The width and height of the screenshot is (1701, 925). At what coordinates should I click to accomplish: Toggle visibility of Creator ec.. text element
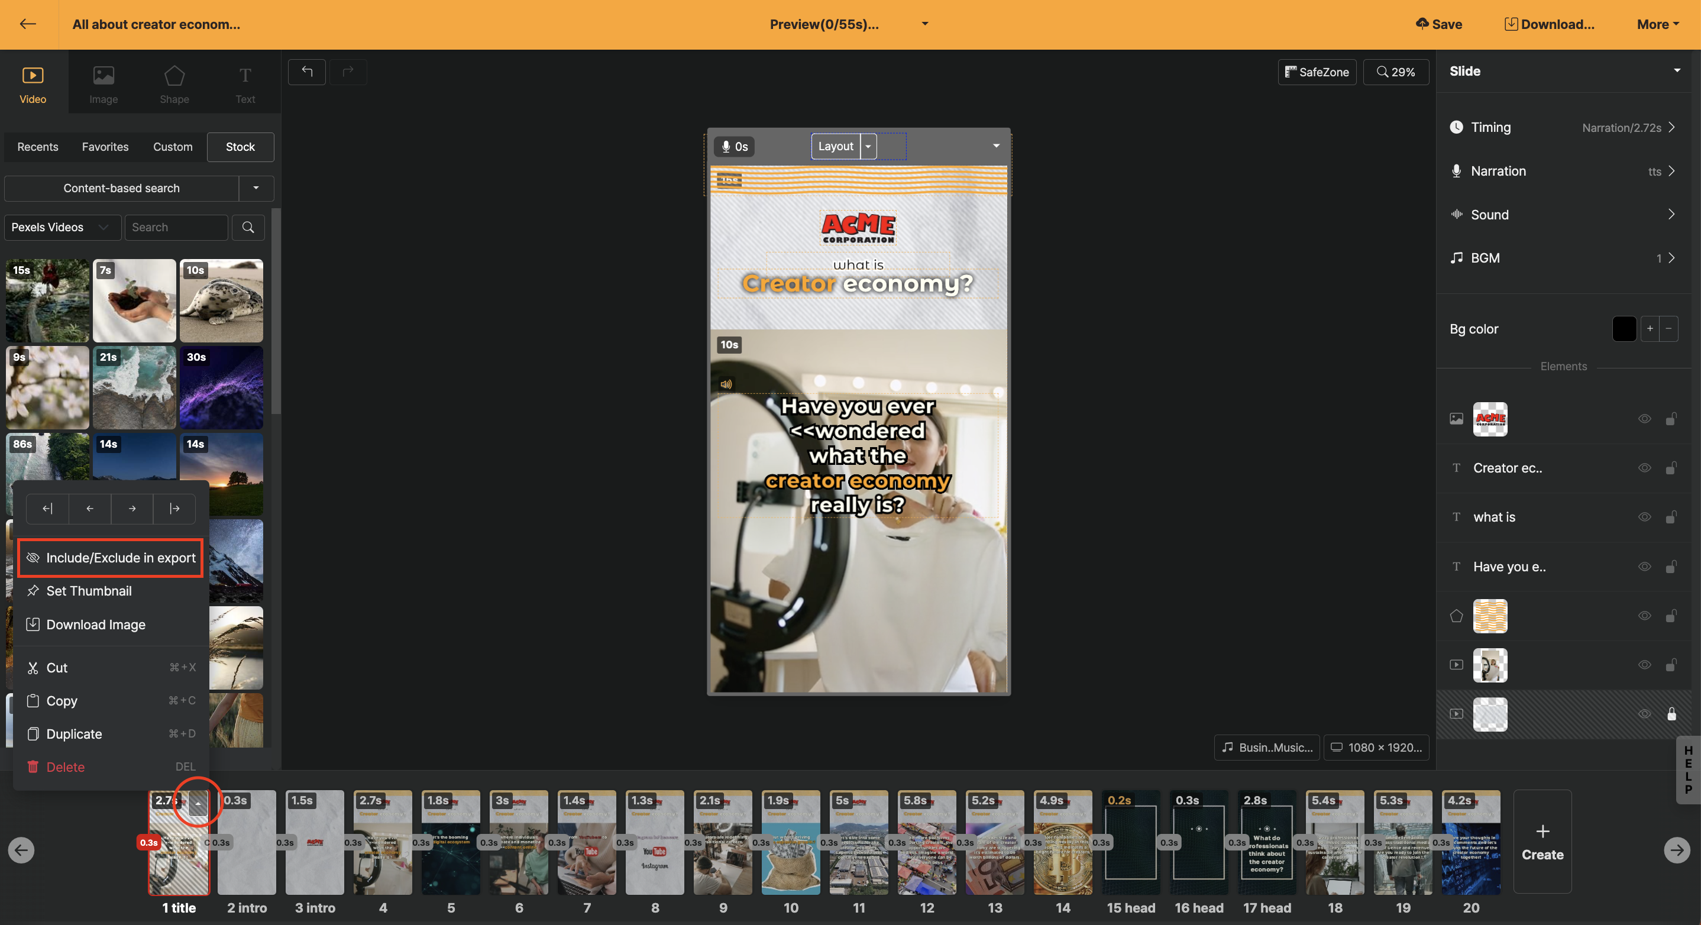click(x=1644, y=468)
